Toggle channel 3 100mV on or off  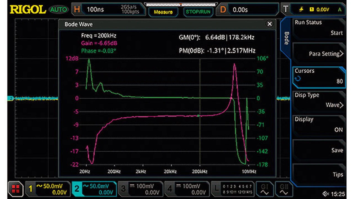click(140, 189)
